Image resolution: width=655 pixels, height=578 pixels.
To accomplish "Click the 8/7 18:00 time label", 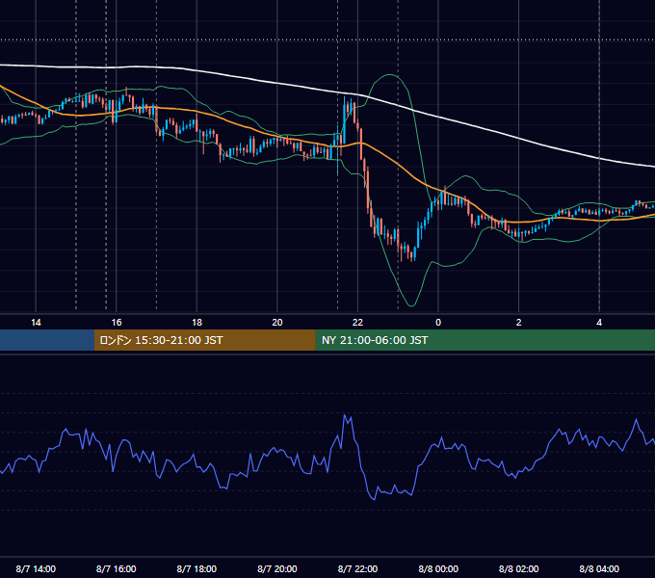I will coord(196,568).
